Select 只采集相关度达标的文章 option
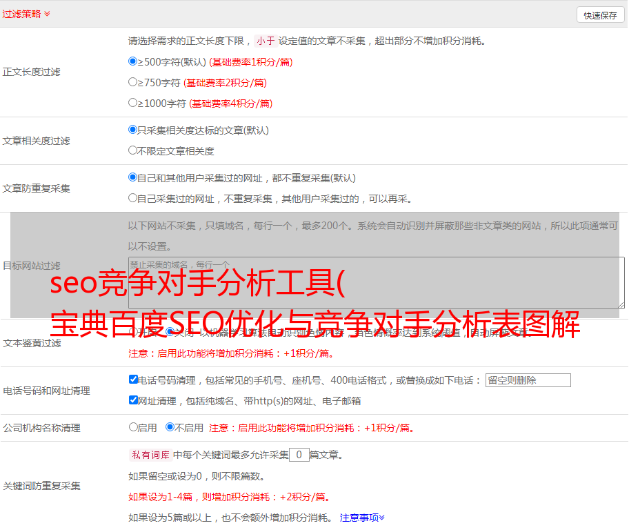The height and width of the screenshot is (530, 629). click(x=133, y=130)
